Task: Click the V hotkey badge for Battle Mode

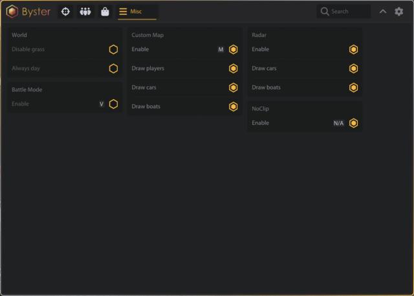Action: (102, 104)
